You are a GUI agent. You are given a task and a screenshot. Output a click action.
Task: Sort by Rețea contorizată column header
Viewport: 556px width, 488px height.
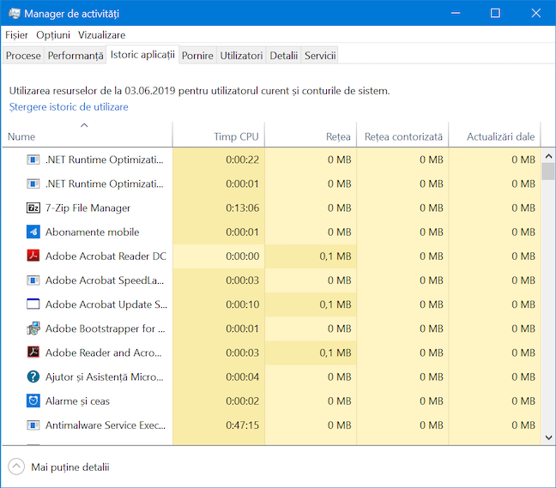[x=402, y=135]
